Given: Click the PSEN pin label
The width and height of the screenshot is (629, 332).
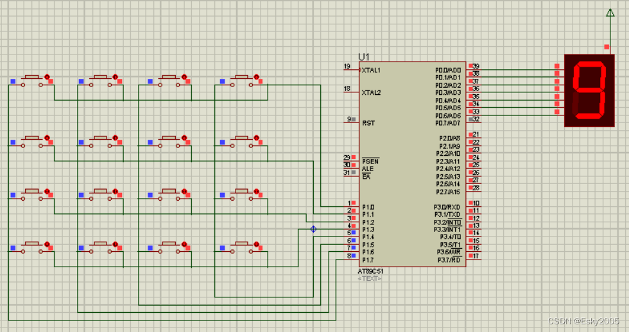Looking at the screenshot, I should coord(370,161).
